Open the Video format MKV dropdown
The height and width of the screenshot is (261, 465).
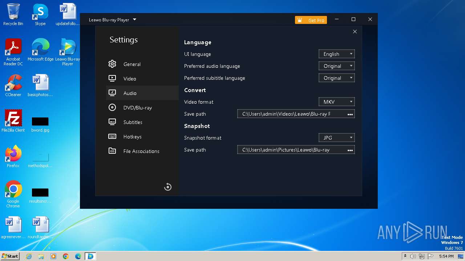[x=337, y=102]
